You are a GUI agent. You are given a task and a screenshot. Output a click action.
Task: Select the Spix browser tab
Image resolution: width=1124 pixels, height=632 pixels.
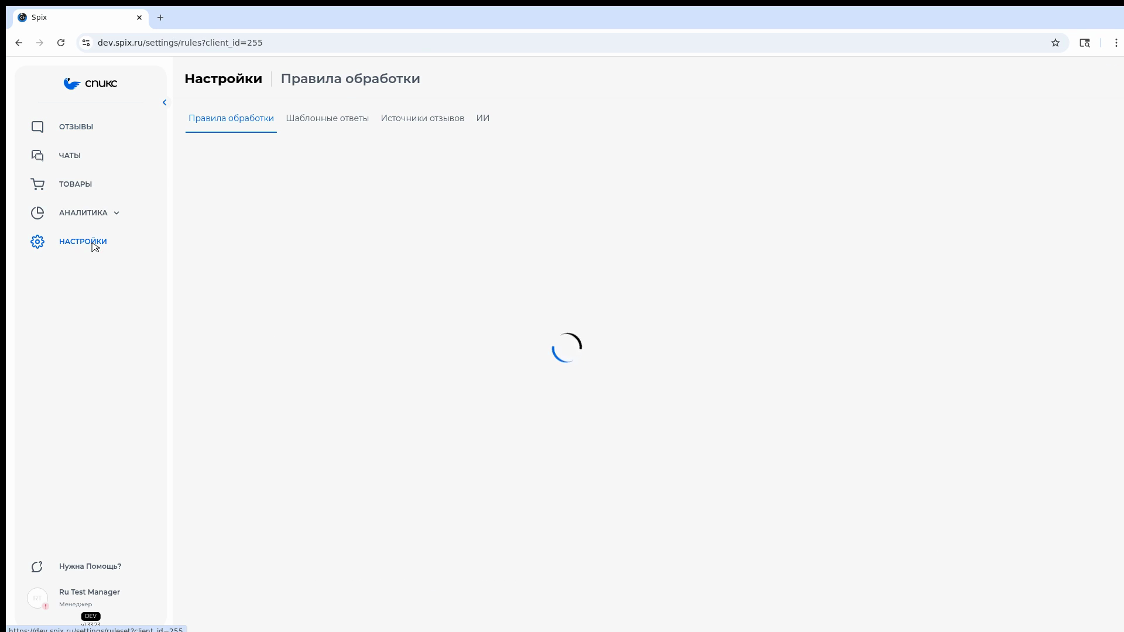coord(81,18)
